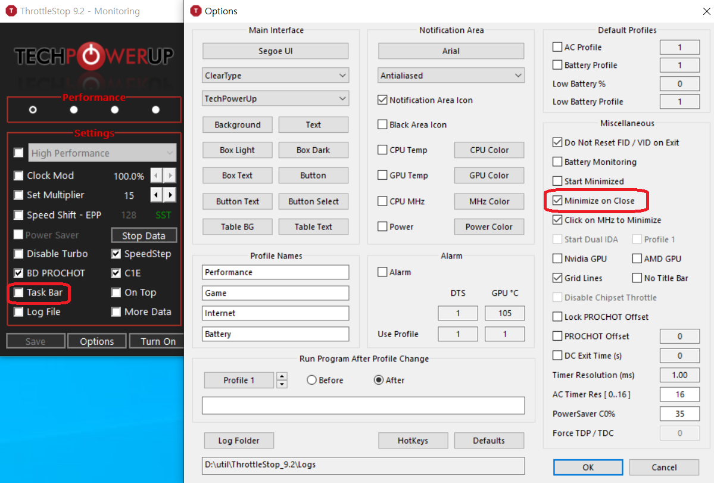Toggle Notification Area Icon checkbox
714x483 pixels.
[382, 100]
